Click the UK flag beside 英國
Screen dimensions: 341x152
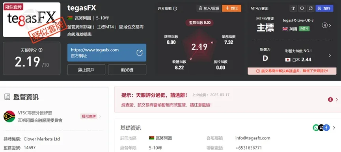tap(285, 29)
